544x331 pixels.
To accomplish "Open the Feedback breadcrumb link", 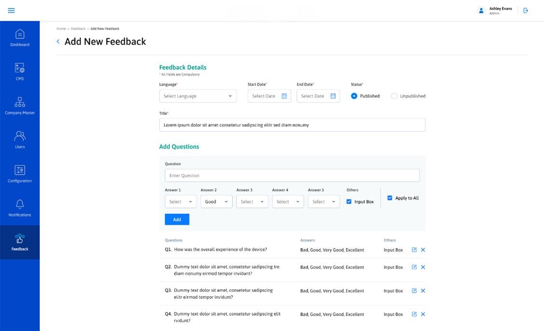I will [x=78, y=28].
